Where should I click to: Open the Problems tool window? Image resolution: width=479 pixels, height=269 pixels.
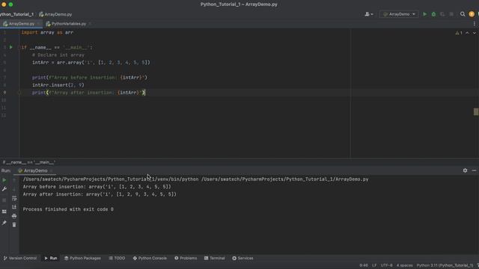pyautogui.click(x=186, y=258)
